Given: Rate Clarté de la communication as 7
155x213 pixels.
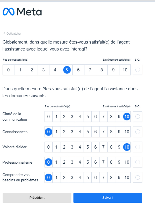Looking at the screenshot, I should [103, 117].
